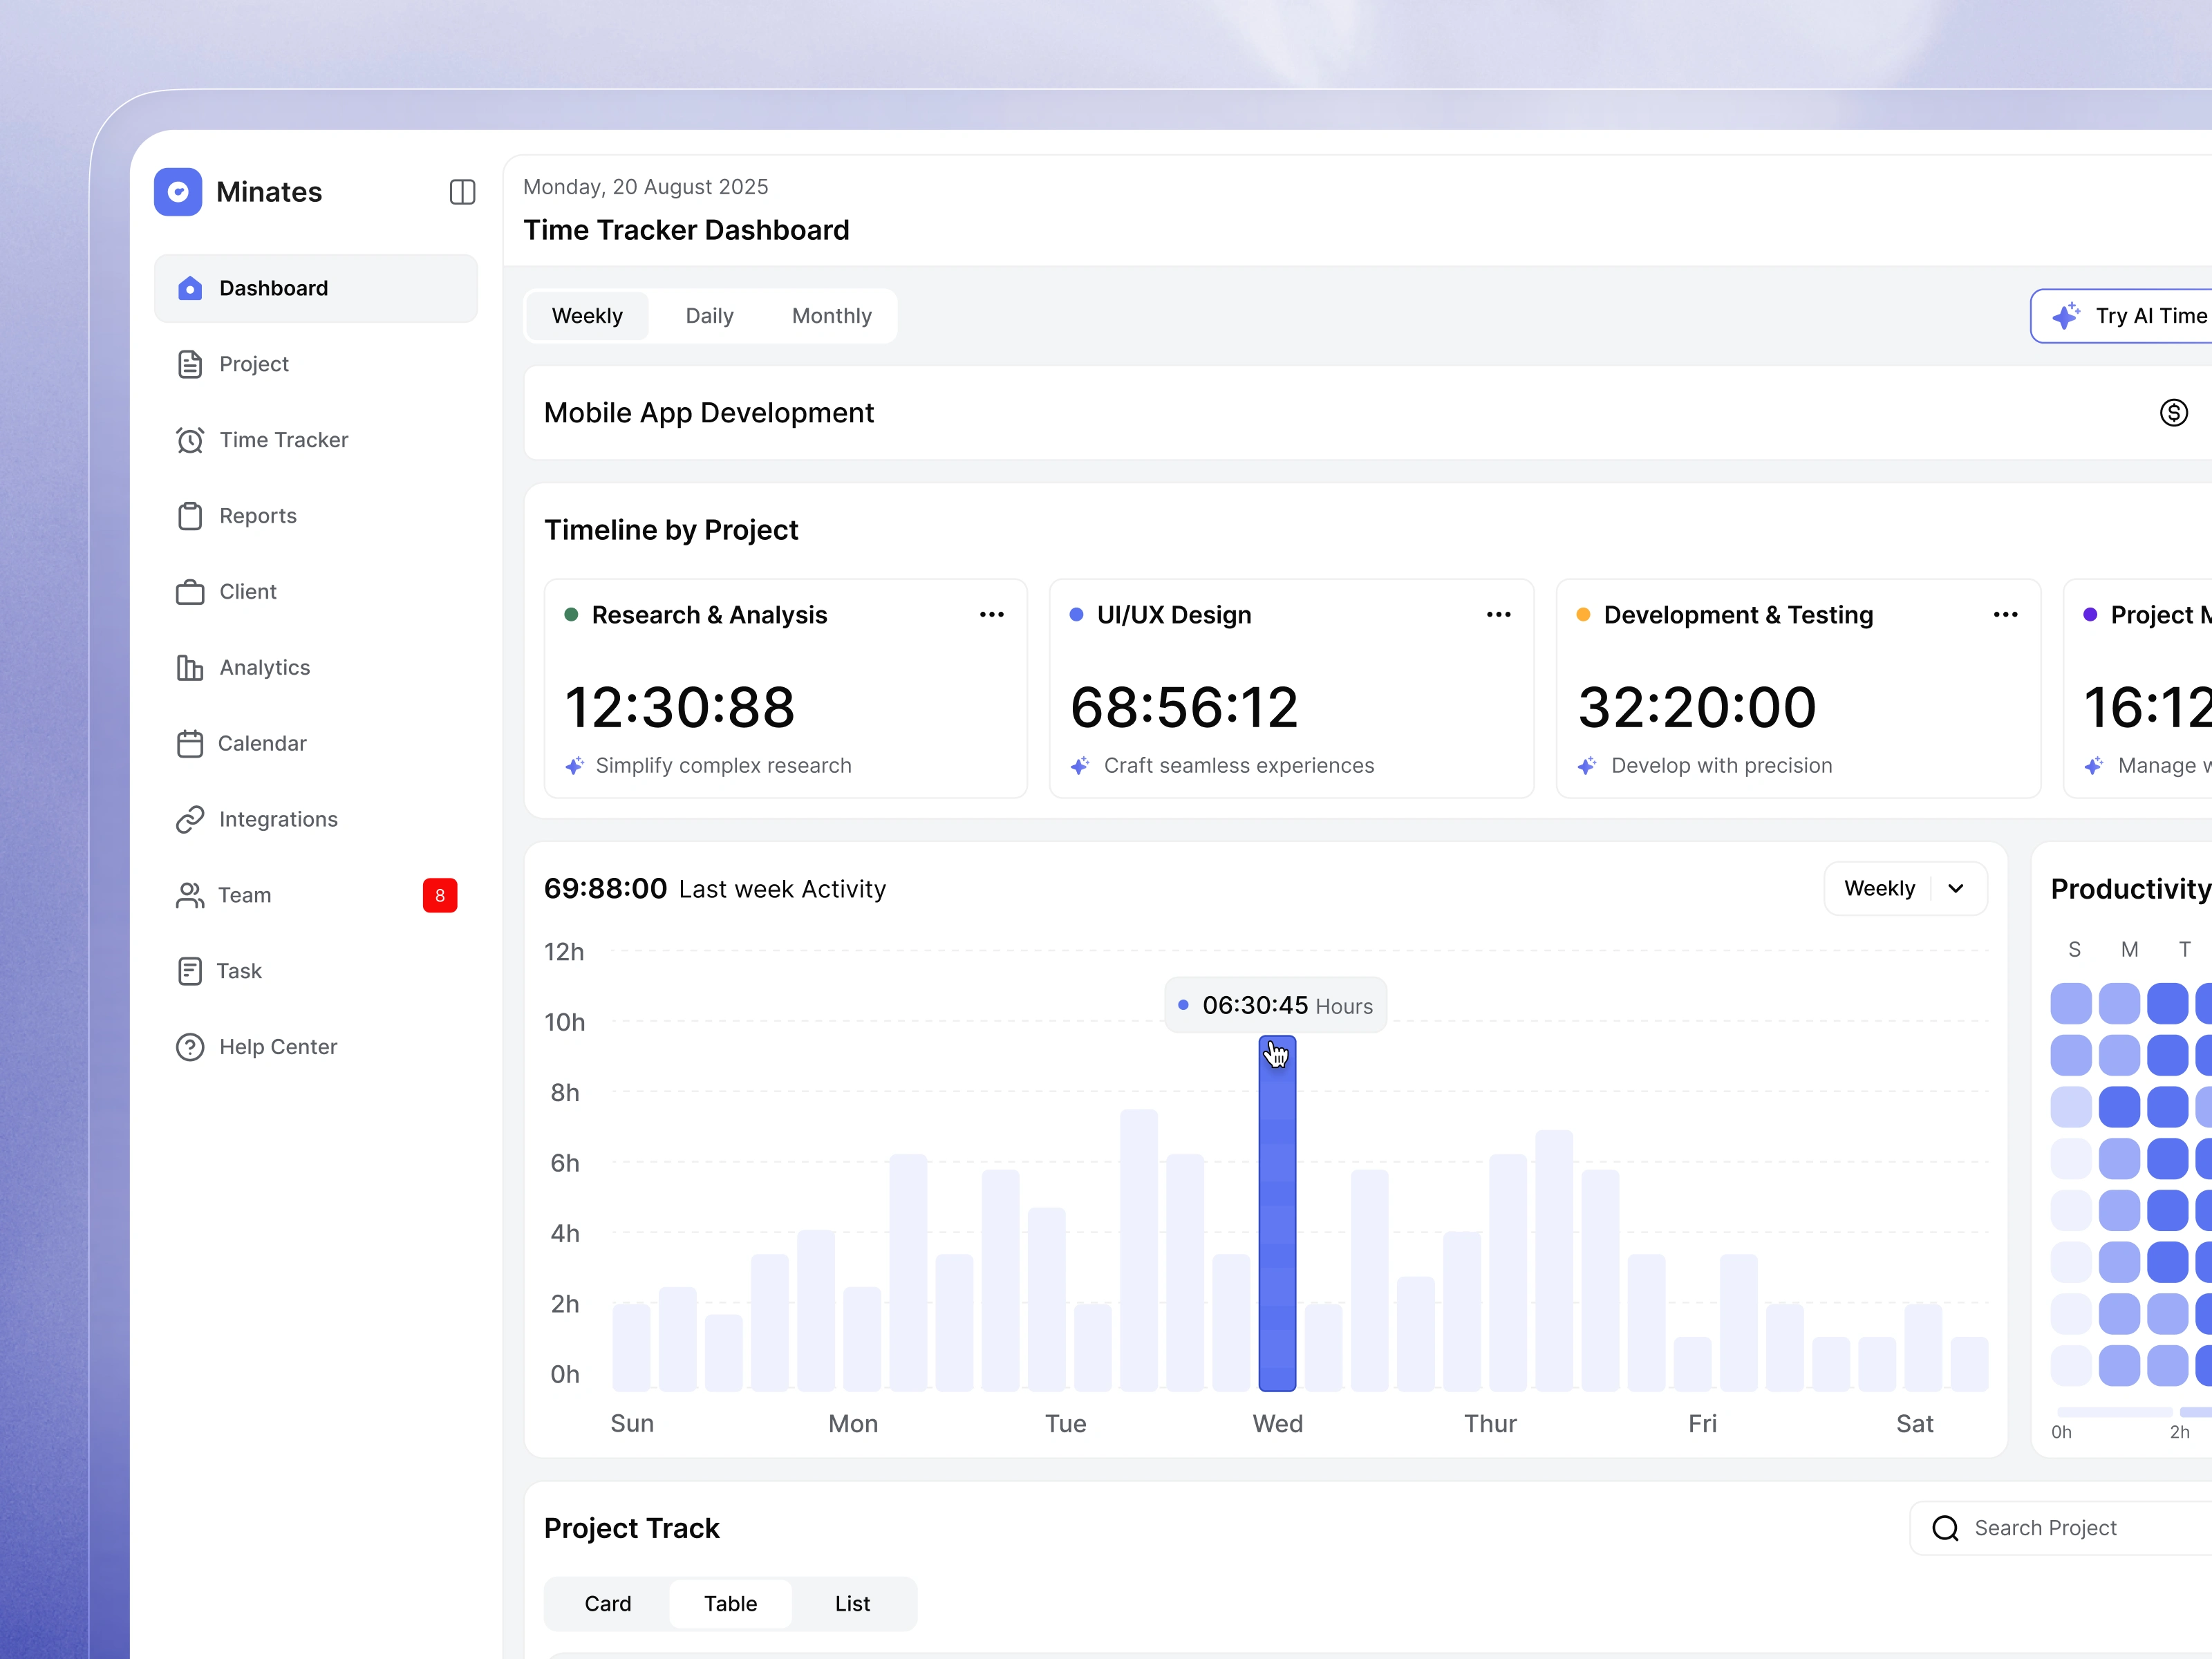2212x1659 pixels.
Task: Click the dollar billing icon
Action: pos(2173,413)
